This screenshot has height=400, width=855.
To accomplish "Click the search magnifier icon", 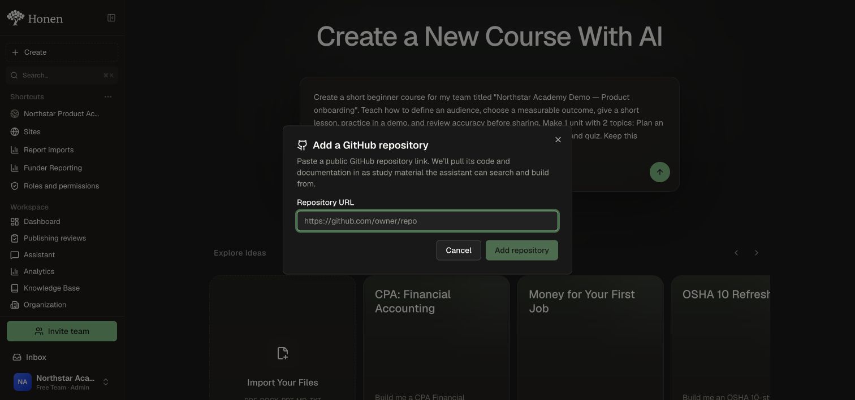I will coord(15,75).
